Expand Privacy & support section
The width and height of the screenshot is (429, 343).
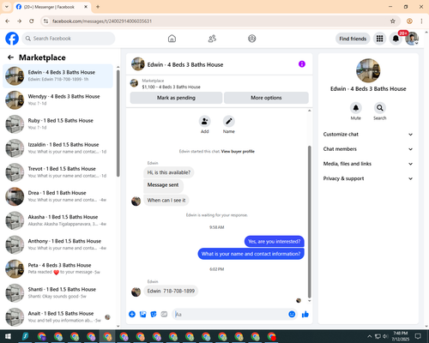pyautogui.click(x=368, y=178)
